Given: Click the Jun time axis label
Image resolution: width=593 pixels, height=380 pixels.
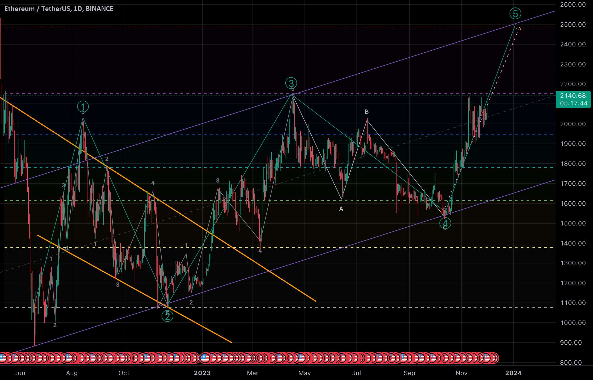Looking at the screenshot, I should pyautogui.click(x=20, y=373).
